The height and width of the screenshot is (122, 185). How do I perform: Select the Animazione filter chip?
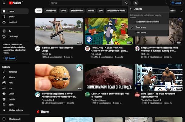[51, 11]
